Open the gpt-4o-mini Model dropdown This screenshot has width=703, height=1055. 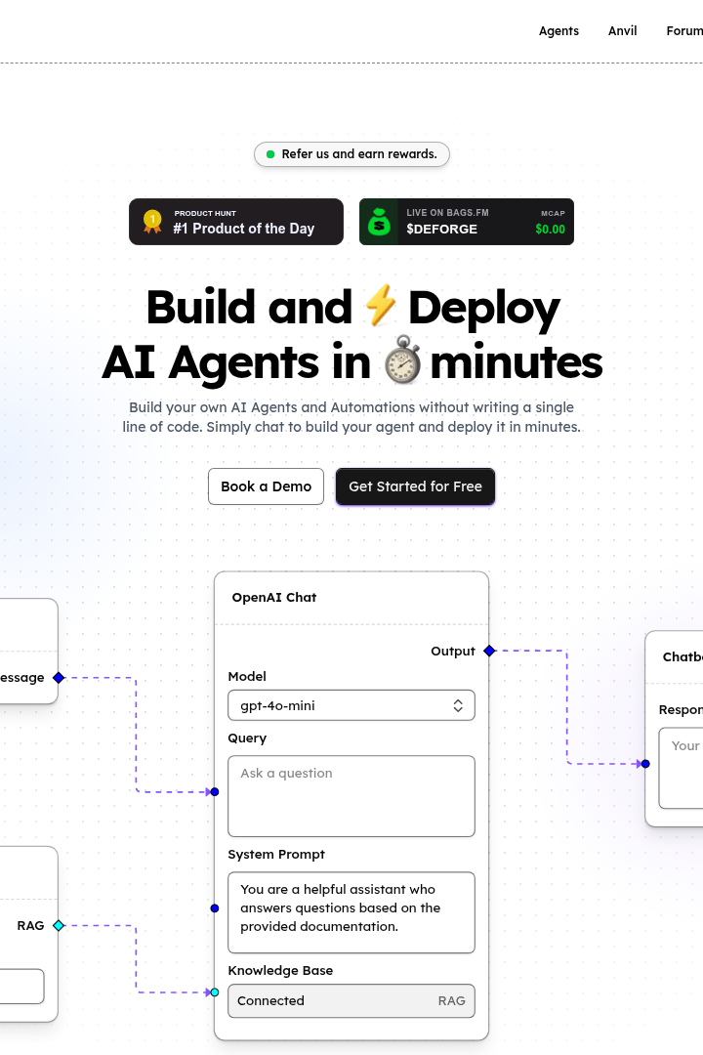(x=351, y=705)
